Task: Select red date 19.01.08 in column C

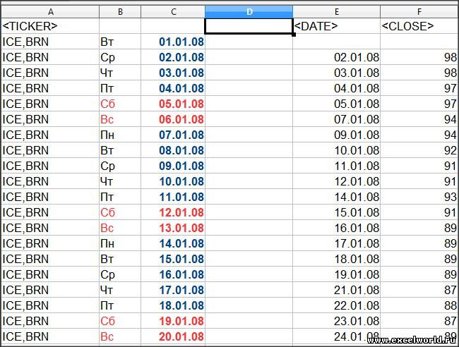Action: 173,320
